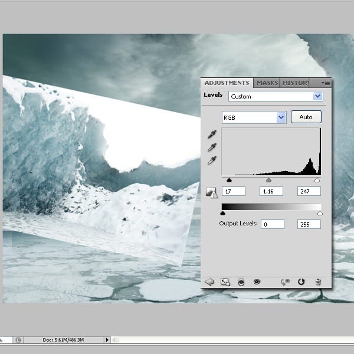Expand the status bar document info arrow

(107, 340)
